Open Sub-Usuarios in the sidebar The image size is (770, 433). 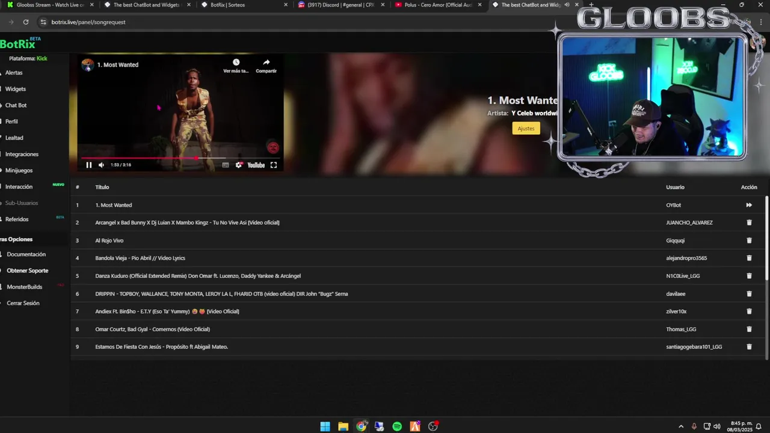point(22,203)
